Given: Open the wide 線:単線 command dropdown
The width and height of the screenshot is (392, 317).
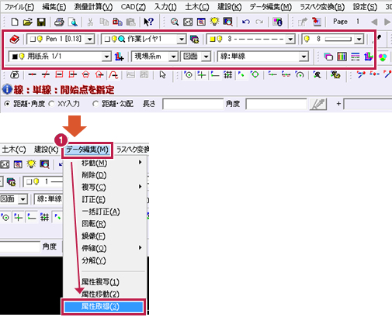Looking at the screenshot, I should (x=304, y=57).
